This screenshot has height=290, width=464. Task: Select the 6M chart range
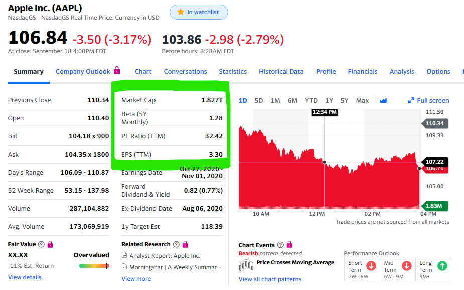point(292,101)
